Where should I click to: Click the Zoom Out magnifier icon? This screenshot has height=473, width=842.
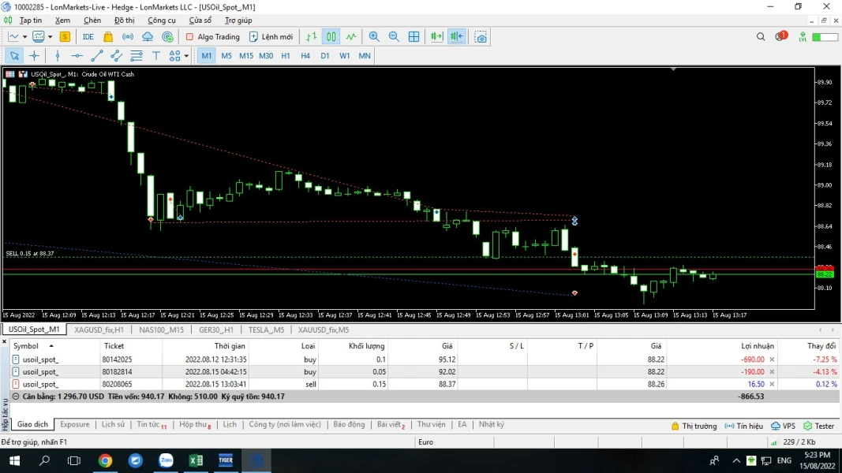point(394,37)
